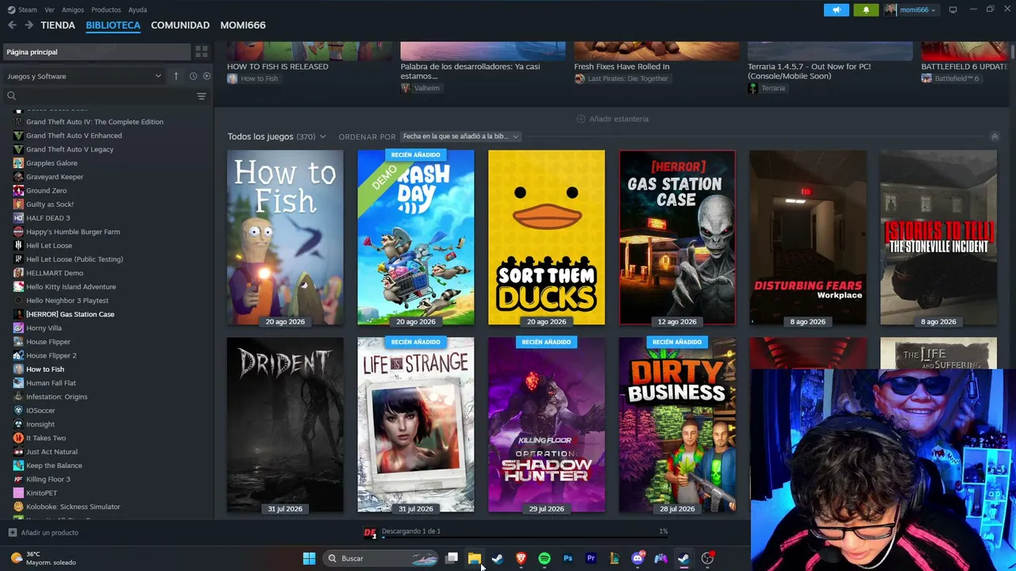This screenshot has width=1016, height=571.
Task: Click the plus icon for Añadir un producto
Action: (x=12, y=533)
